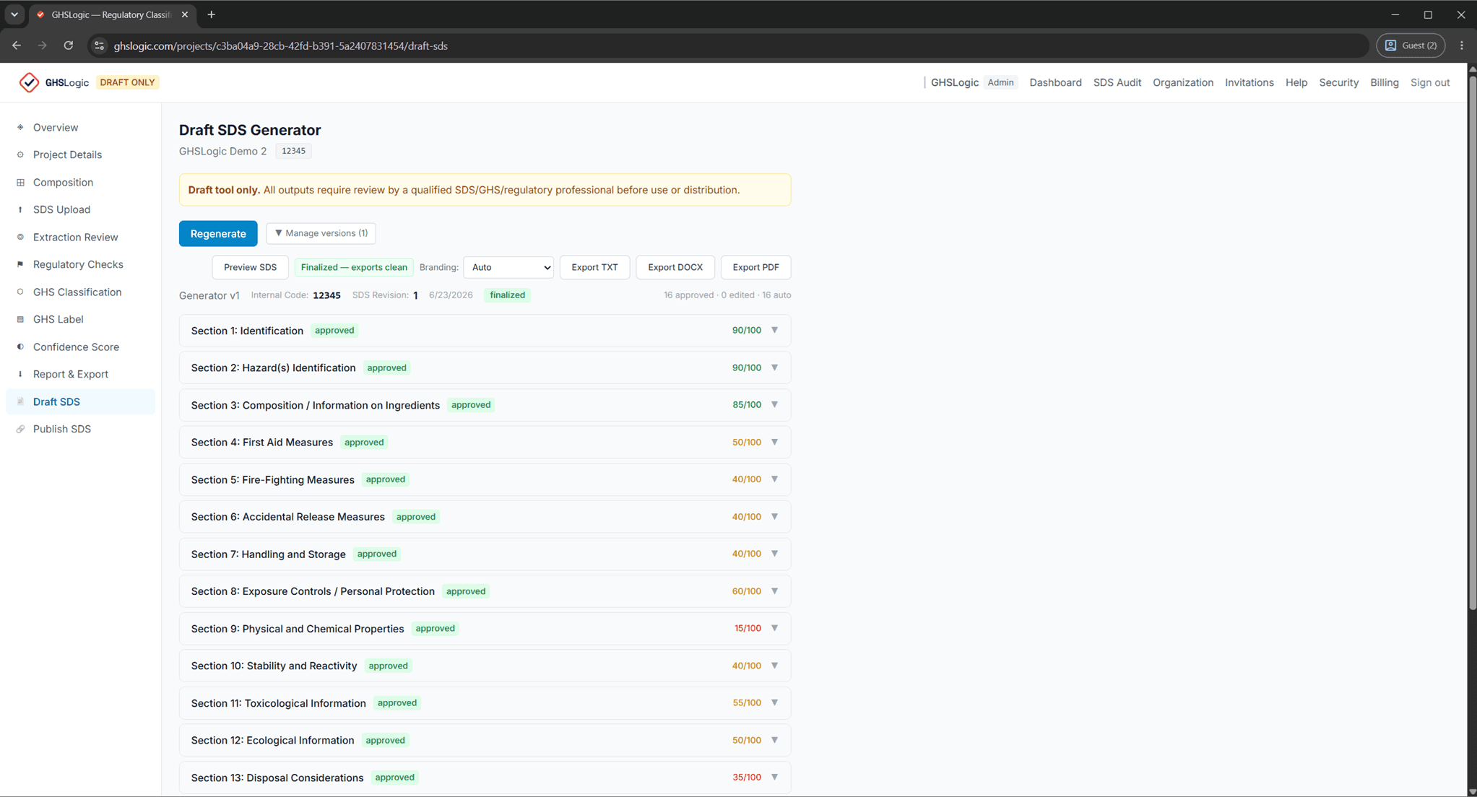Viewport: 1477px width, 797px height.
Task: Export the draft as PDF
Action: tap(755, 267)
